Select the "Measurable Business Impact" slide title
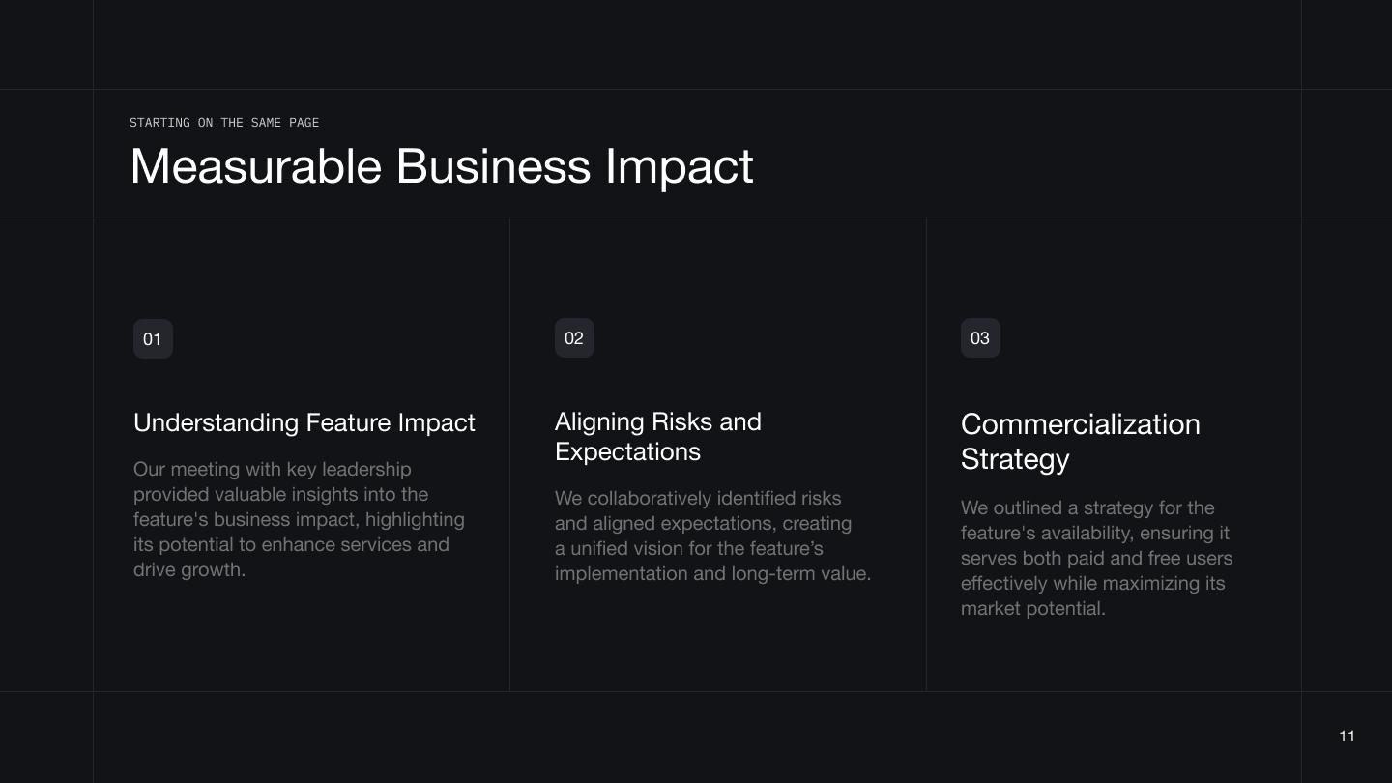The width and height of the screenshot is (1392, 783). point(442,166)
